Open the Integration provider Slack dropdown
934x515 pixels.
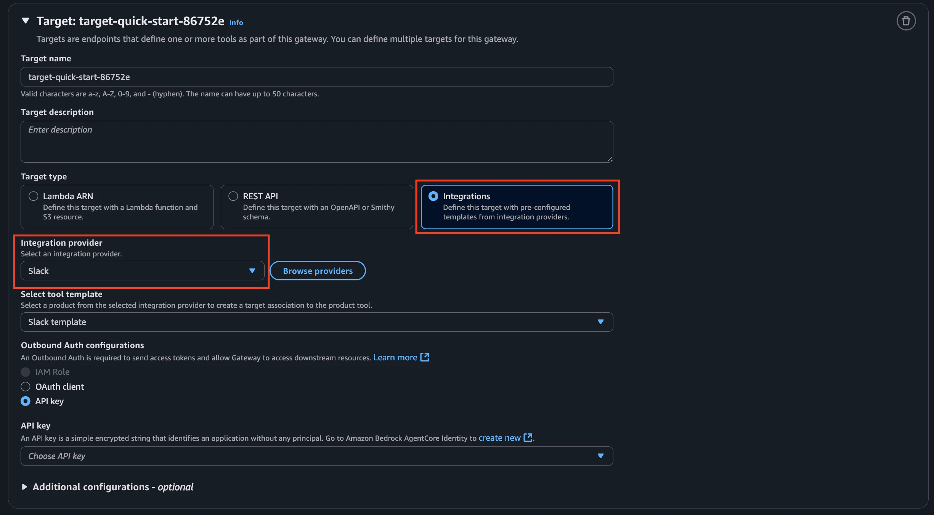click(x=142, y=271)
